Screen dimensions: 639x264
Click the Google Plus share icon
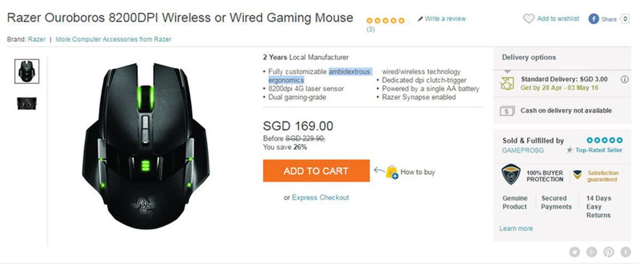point(591,252)
